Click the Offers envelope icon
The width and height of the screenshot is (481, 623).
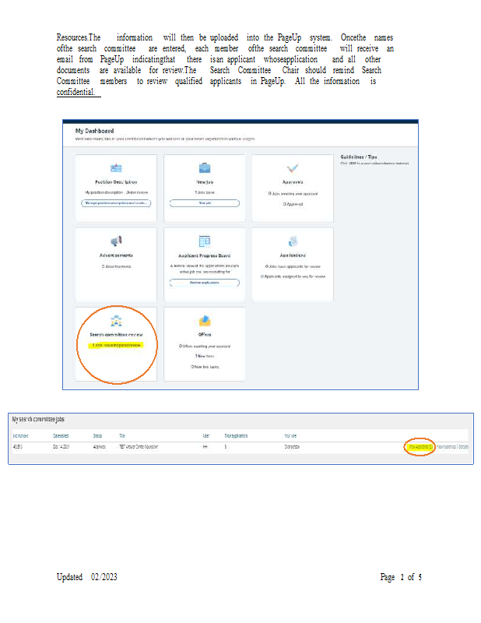[x=205, y=321]
